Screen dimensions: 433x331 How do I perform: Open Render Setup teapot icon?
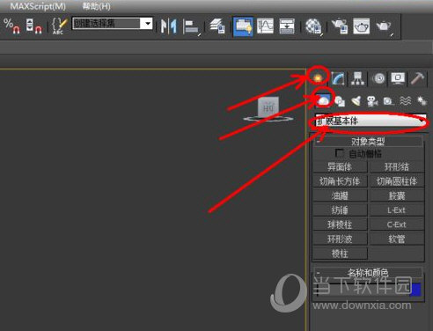340,26
